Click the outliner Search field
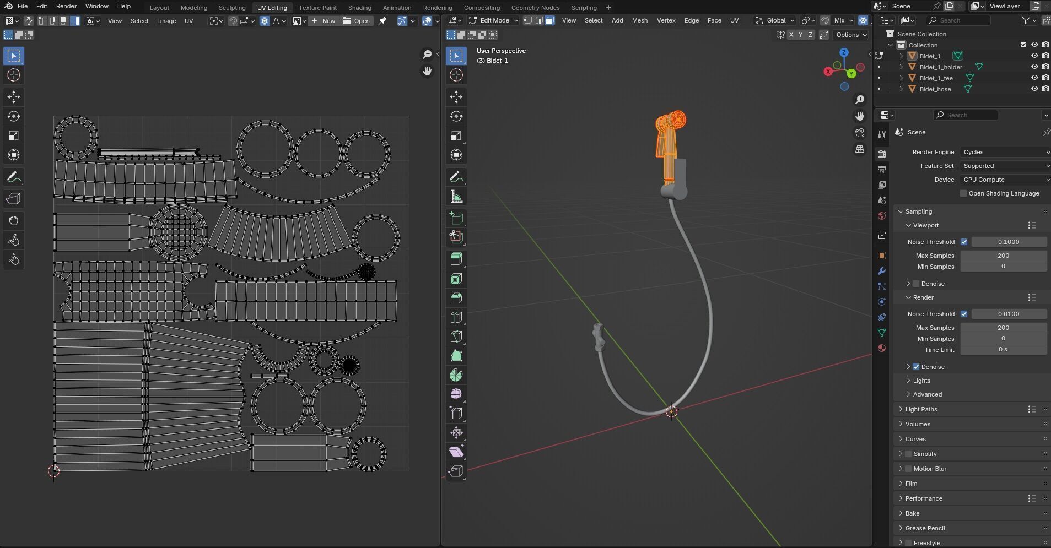This screenshot has height=548, width=1051. point(958,20)
